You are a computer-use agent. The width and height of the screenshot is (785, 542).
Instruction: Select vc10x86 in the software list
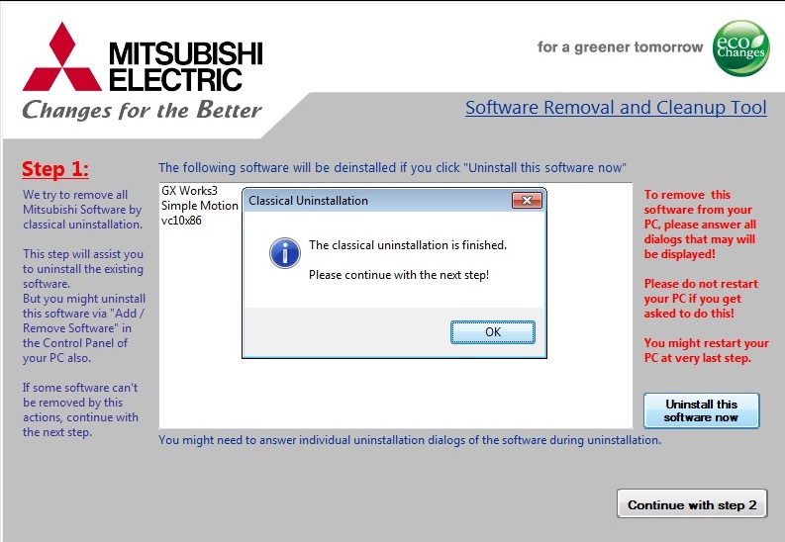pyautogui.click(x=182, y=221)
